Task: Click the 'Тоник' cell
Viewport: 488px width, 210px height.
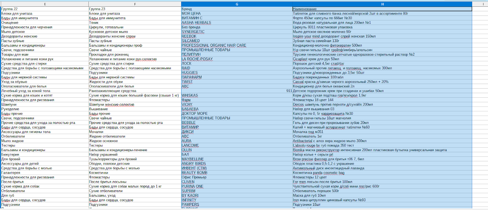Action: pos(135,23)
